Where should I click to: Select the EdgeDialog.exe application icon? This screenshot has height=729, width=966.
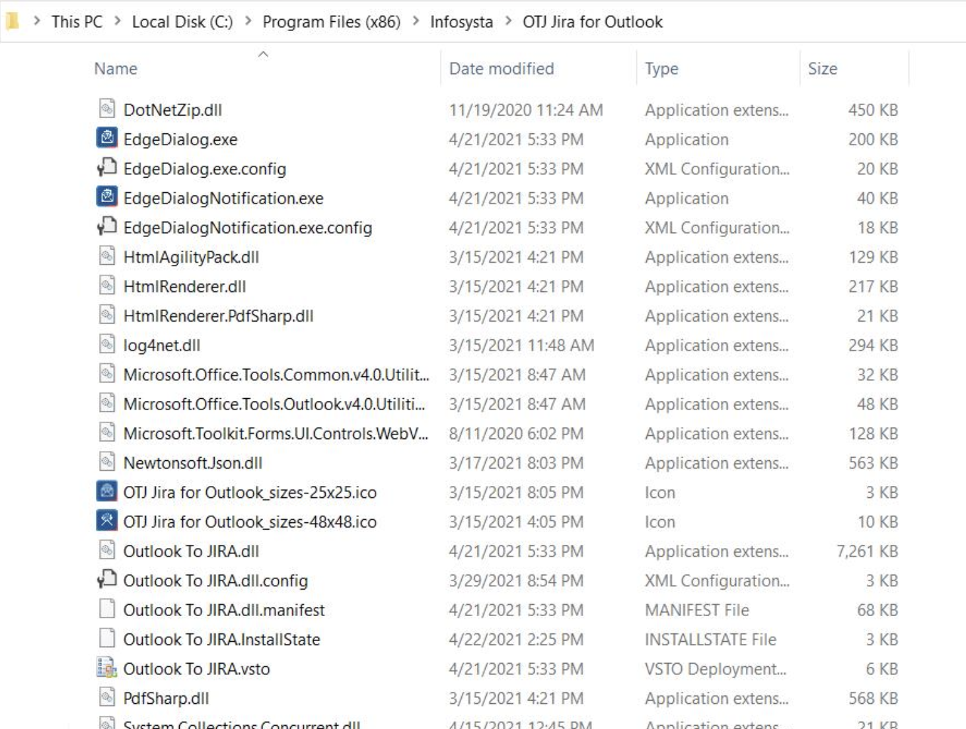107,138
